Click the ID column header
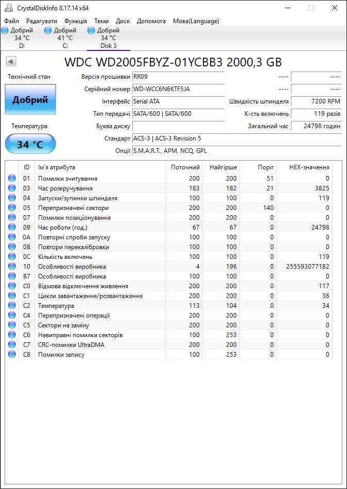Image resolution: width=347 pixels, height=489 pixels. (x=27, y=167)
